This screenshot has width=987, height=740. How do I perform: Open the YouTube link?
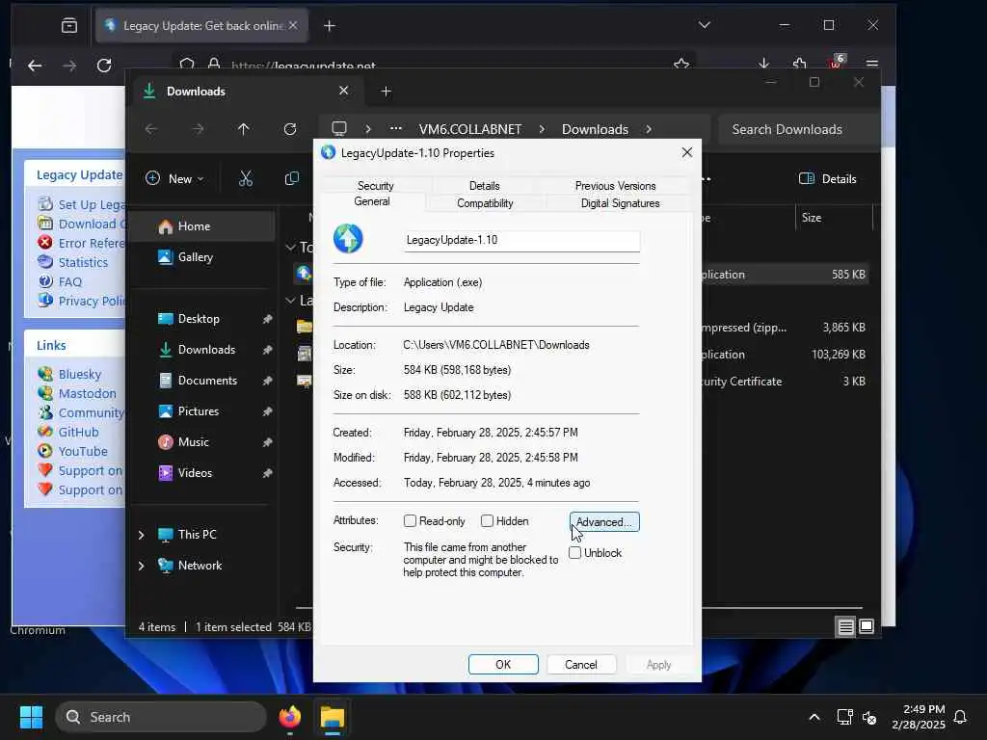(83, 452)
